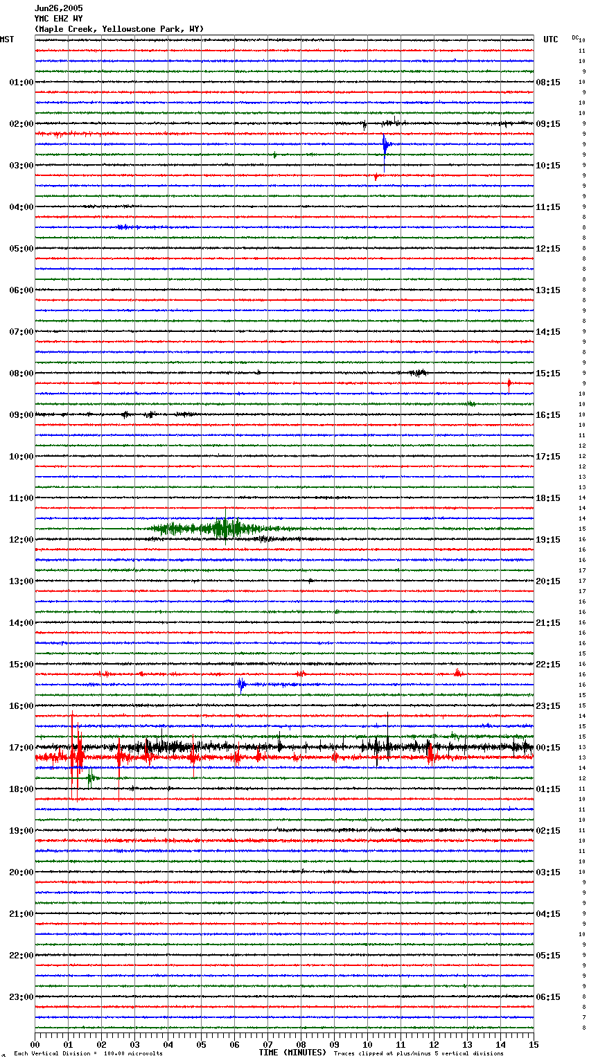Click the 10:15 UTC time label
Viewport: 589px width, 1063px height.
(x=548, y=166)
